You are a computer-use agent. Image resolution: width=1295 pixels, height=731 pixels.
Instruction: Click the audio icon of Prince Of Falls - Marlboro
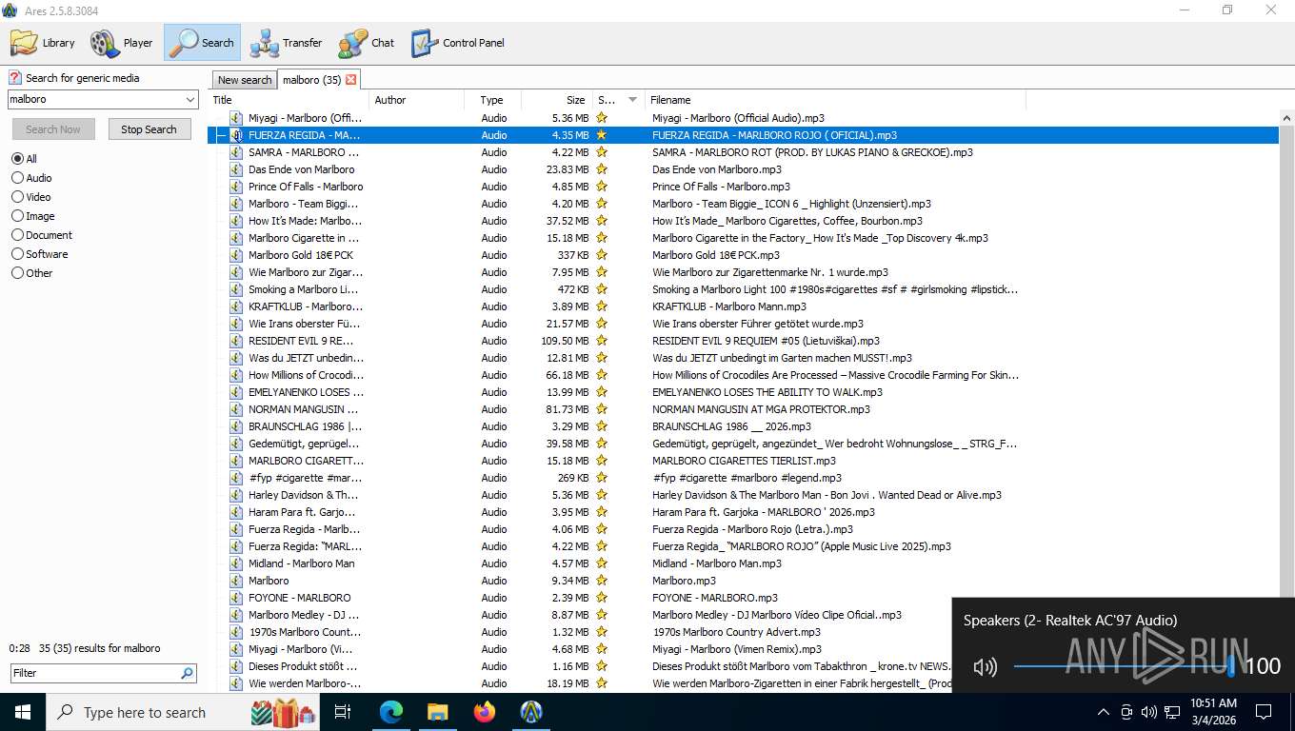(x=236, y=187)
